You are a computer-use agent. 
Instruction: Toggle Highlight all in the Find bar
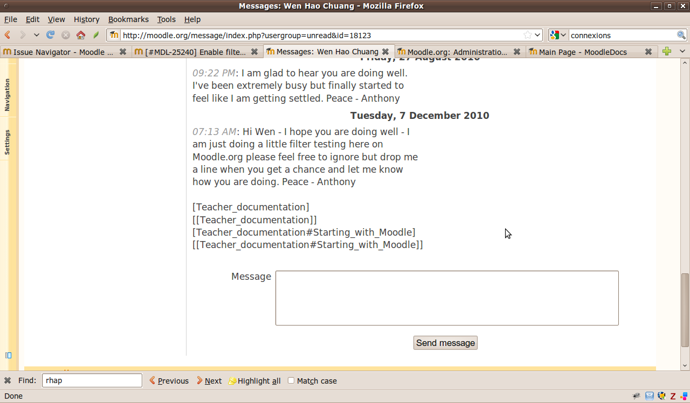click(254, 380)
